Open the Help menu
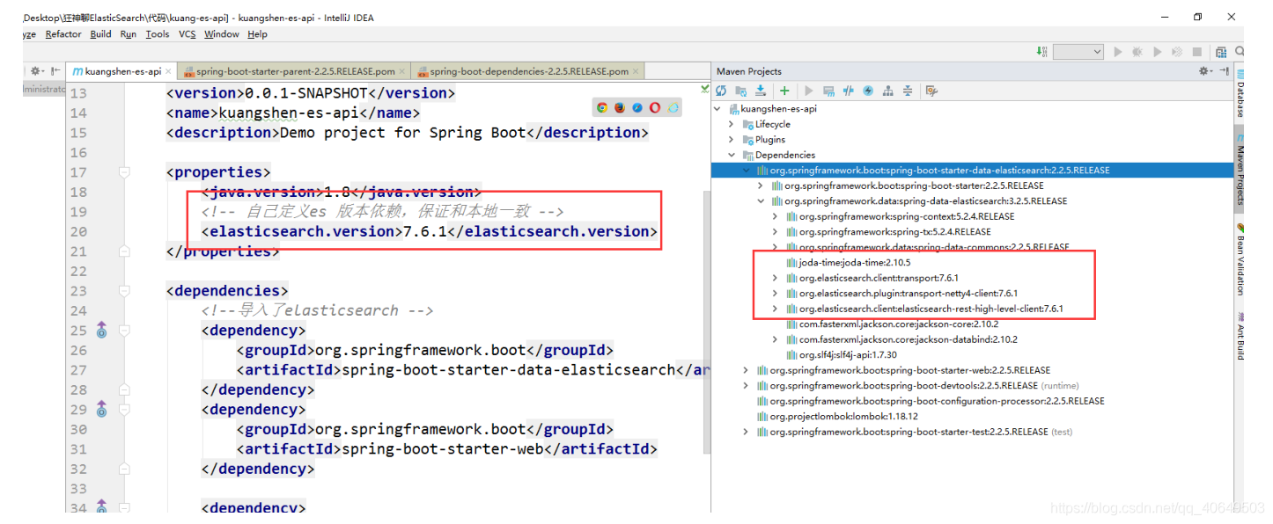Screen dimensions: 1273x524 [258, 34]
